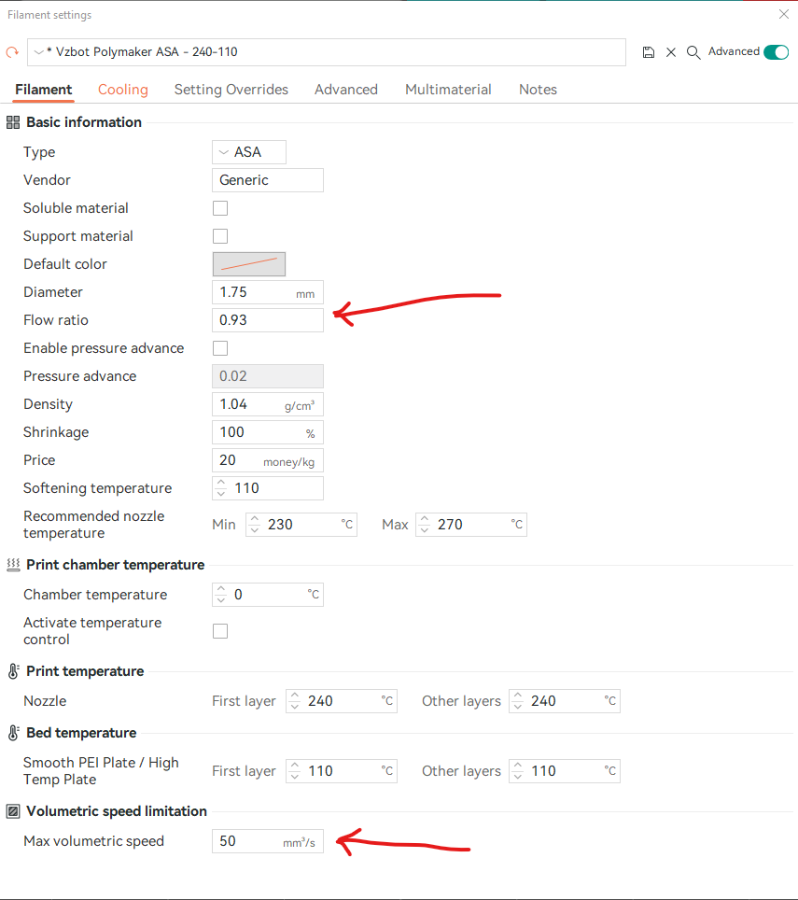Image resolution: width=798 pixels, height=900 pixels.
Task: Click the Print temperature thermometer icon
Action: [x=13, y=671]
